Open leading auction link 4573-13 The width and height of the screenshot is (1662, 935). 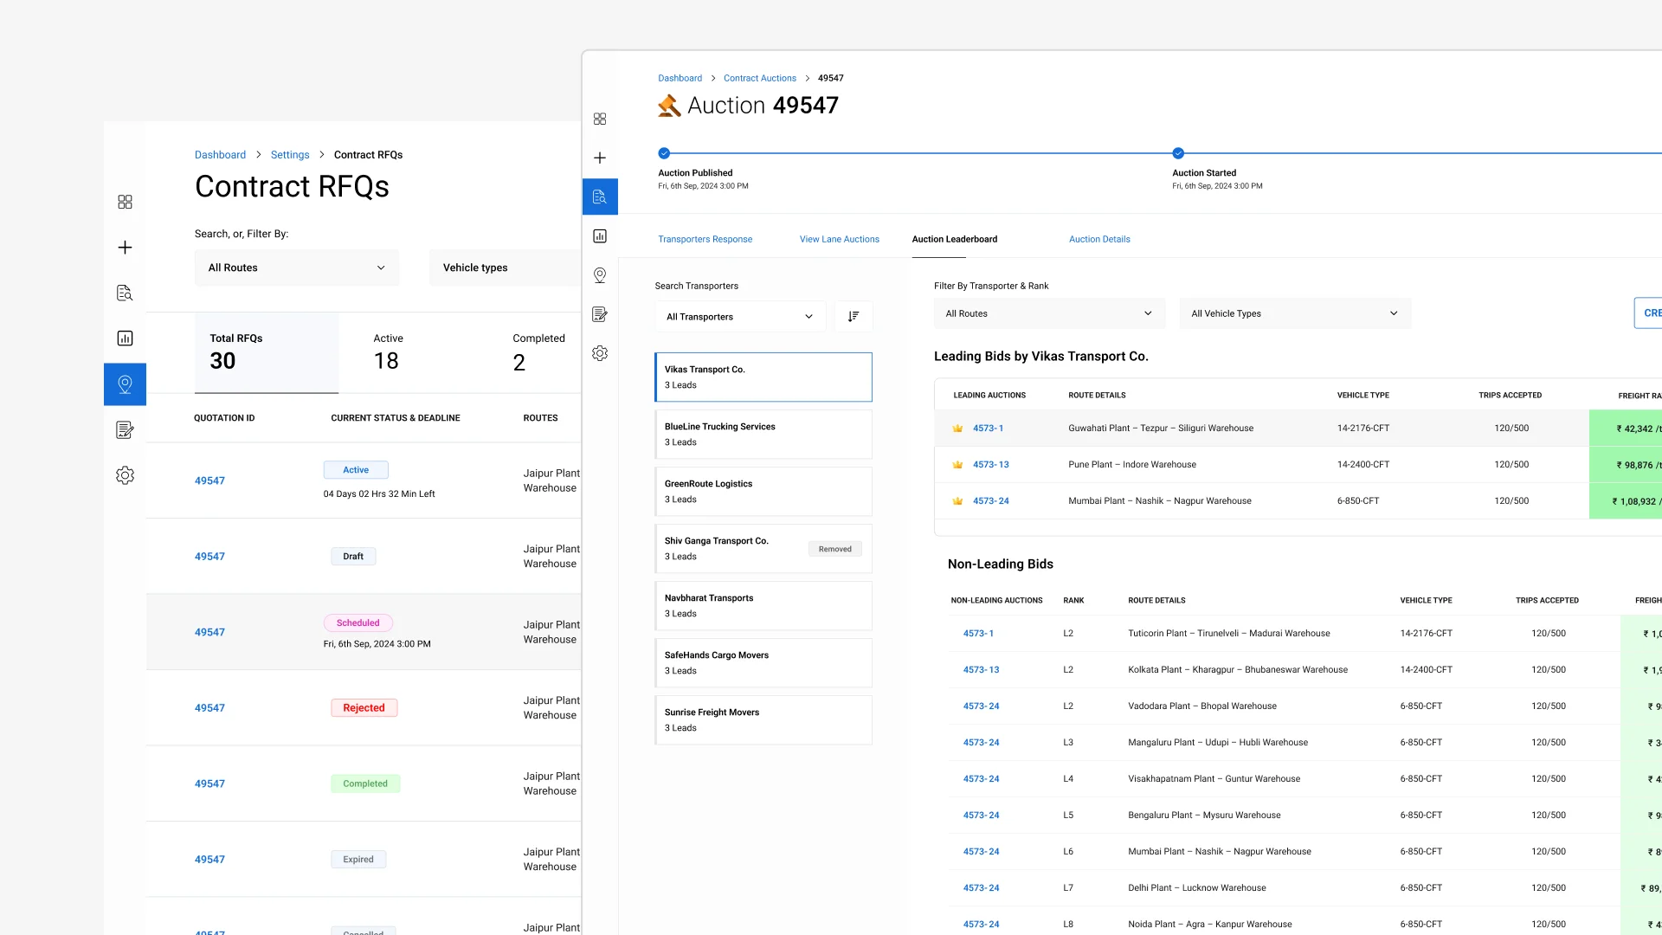[990, 465]
